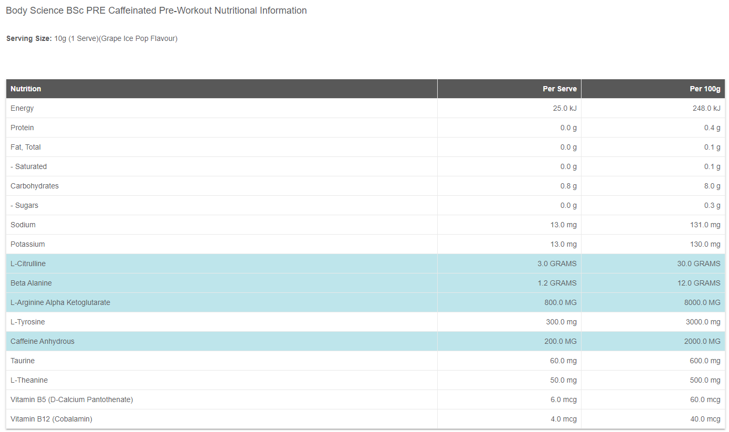Click the '1.2 GRAMS' value

pyautogui.click(x=557, y=283)
